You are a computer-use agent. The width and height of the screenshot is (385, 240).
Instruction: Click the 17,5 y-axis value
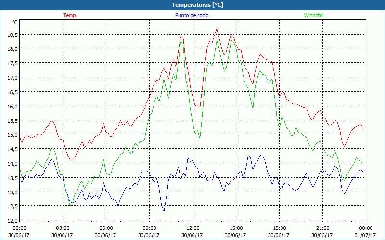click(13, 63)
